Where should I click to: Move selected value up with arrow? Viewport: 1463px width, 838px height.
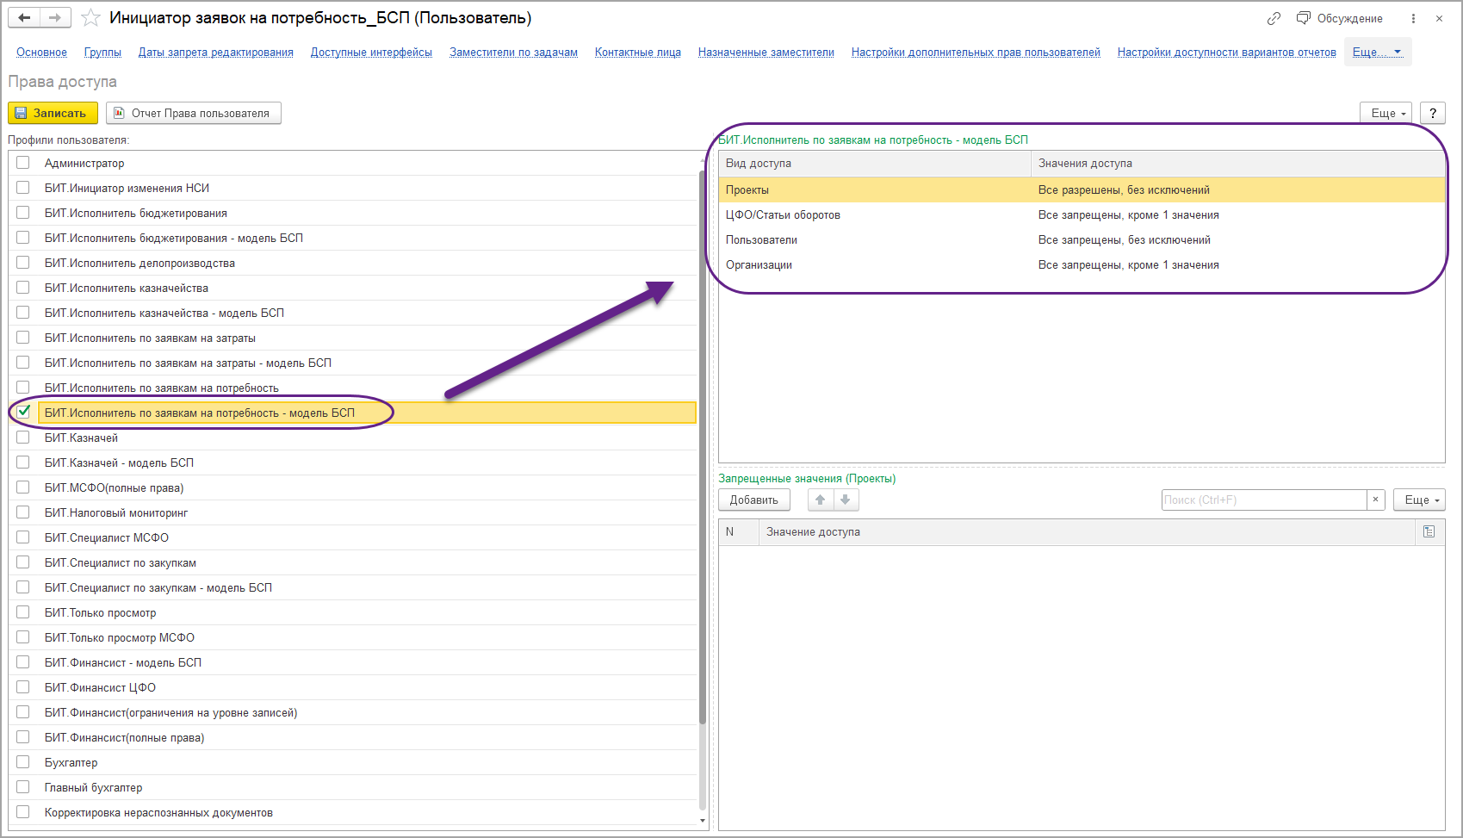[x=821, y=500]
